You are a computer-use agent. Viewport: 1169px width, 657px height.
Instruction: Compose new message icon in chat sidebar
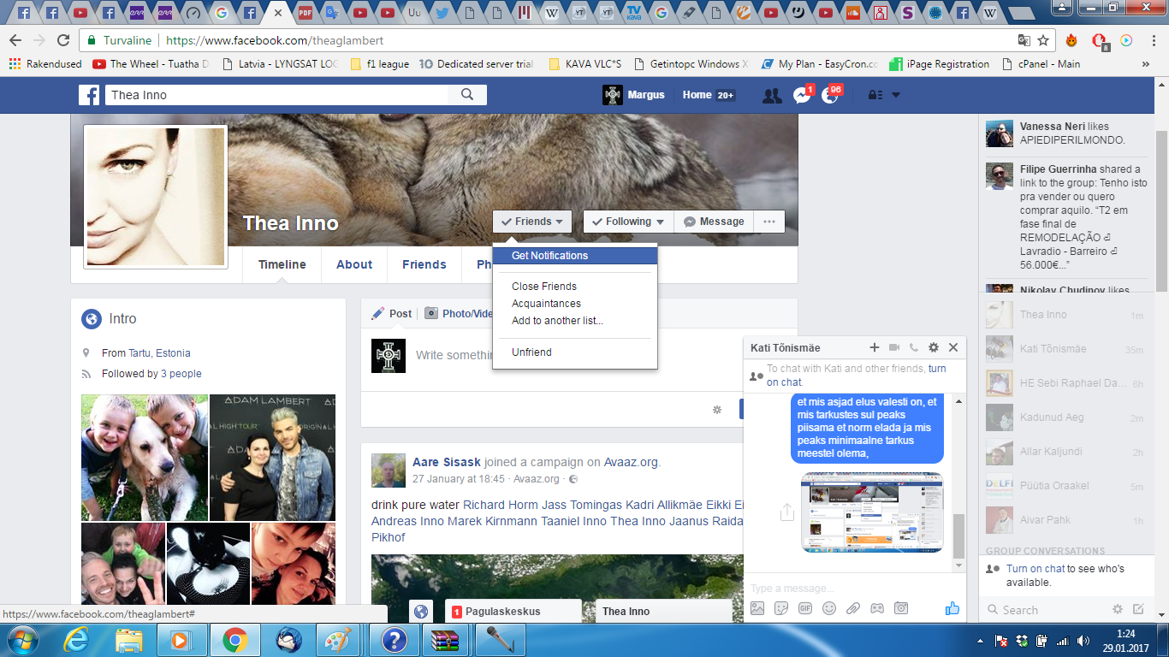1138,610
